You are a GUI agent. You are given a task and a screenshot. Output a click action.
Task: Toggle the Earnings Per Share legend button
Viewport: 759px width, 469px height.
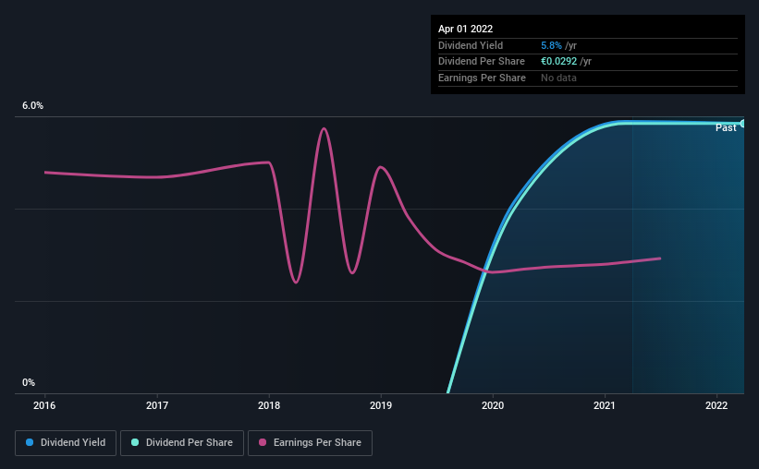point(310,443)
